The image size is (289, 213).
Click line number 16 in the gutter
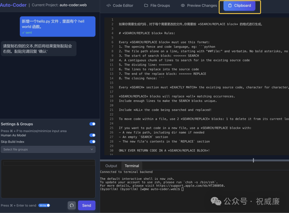[112, 87]
